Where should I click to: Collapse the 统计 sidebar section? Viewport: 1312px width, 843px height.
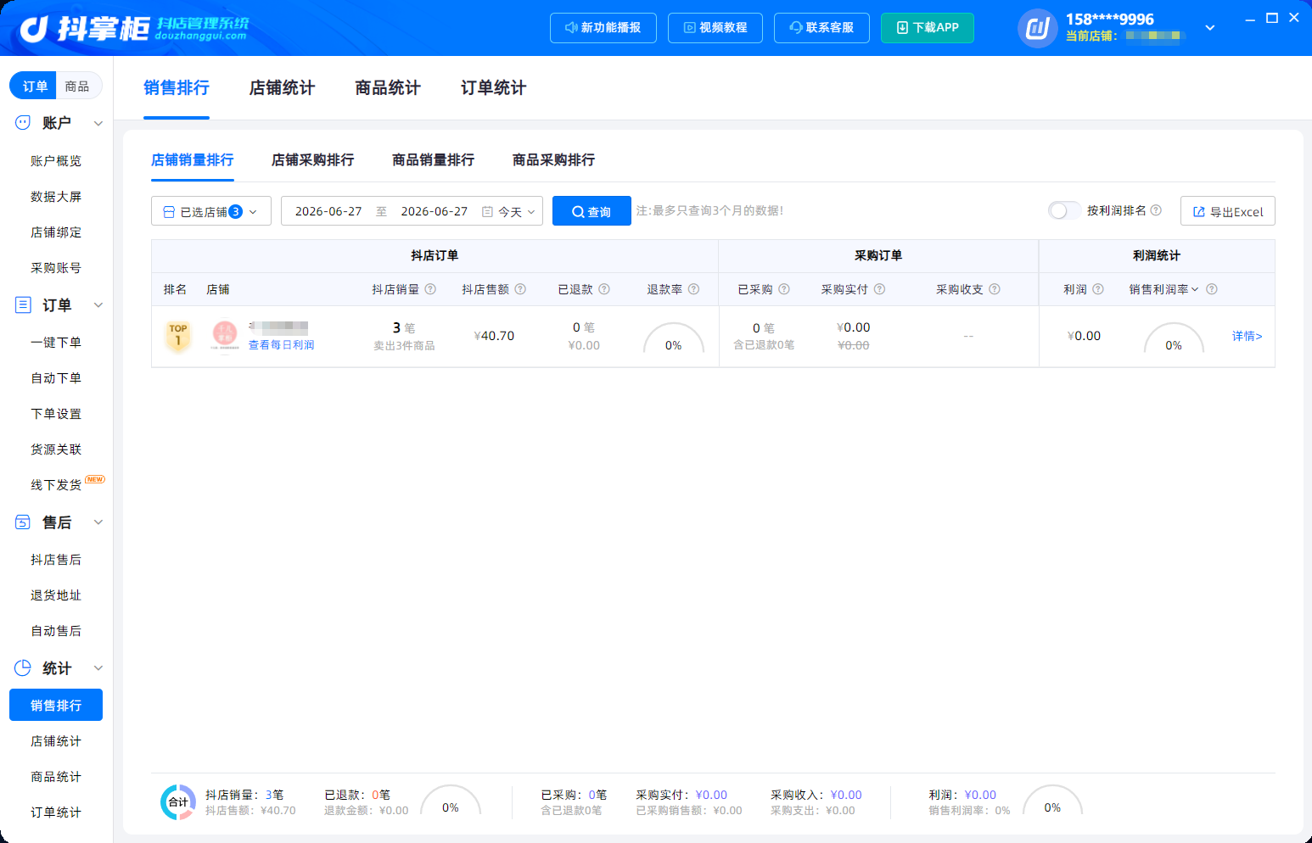(x=98, y=668)
